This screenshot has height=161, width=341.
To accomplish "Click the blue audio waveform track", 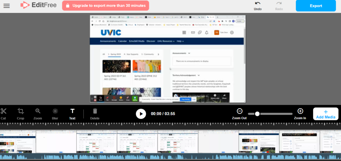I will pos(170,157).
